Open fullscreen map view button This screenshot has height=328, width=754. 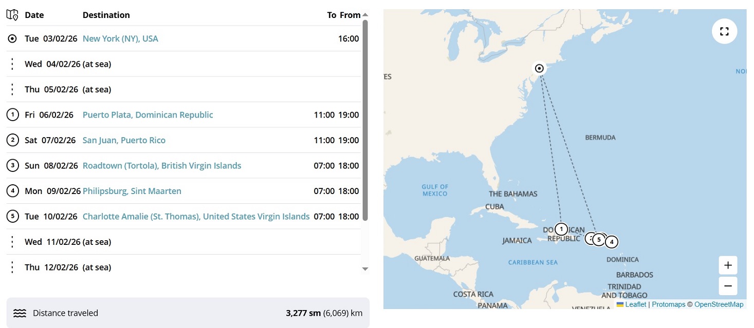(724, 31)
